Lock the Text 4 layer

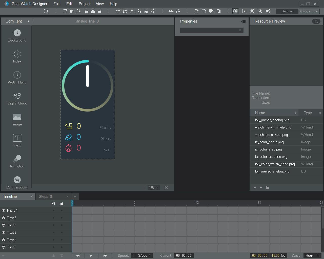pos(62,240)
